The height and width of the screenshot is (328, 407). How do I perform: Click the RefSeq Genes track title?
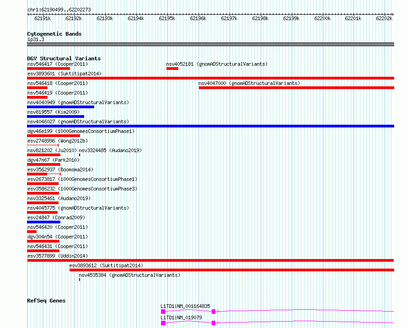pyautogui.click(x=46, y=301)
